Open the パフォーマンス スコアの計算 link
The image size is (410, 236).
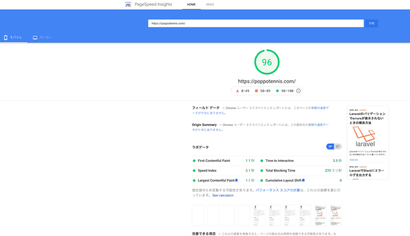278,190
